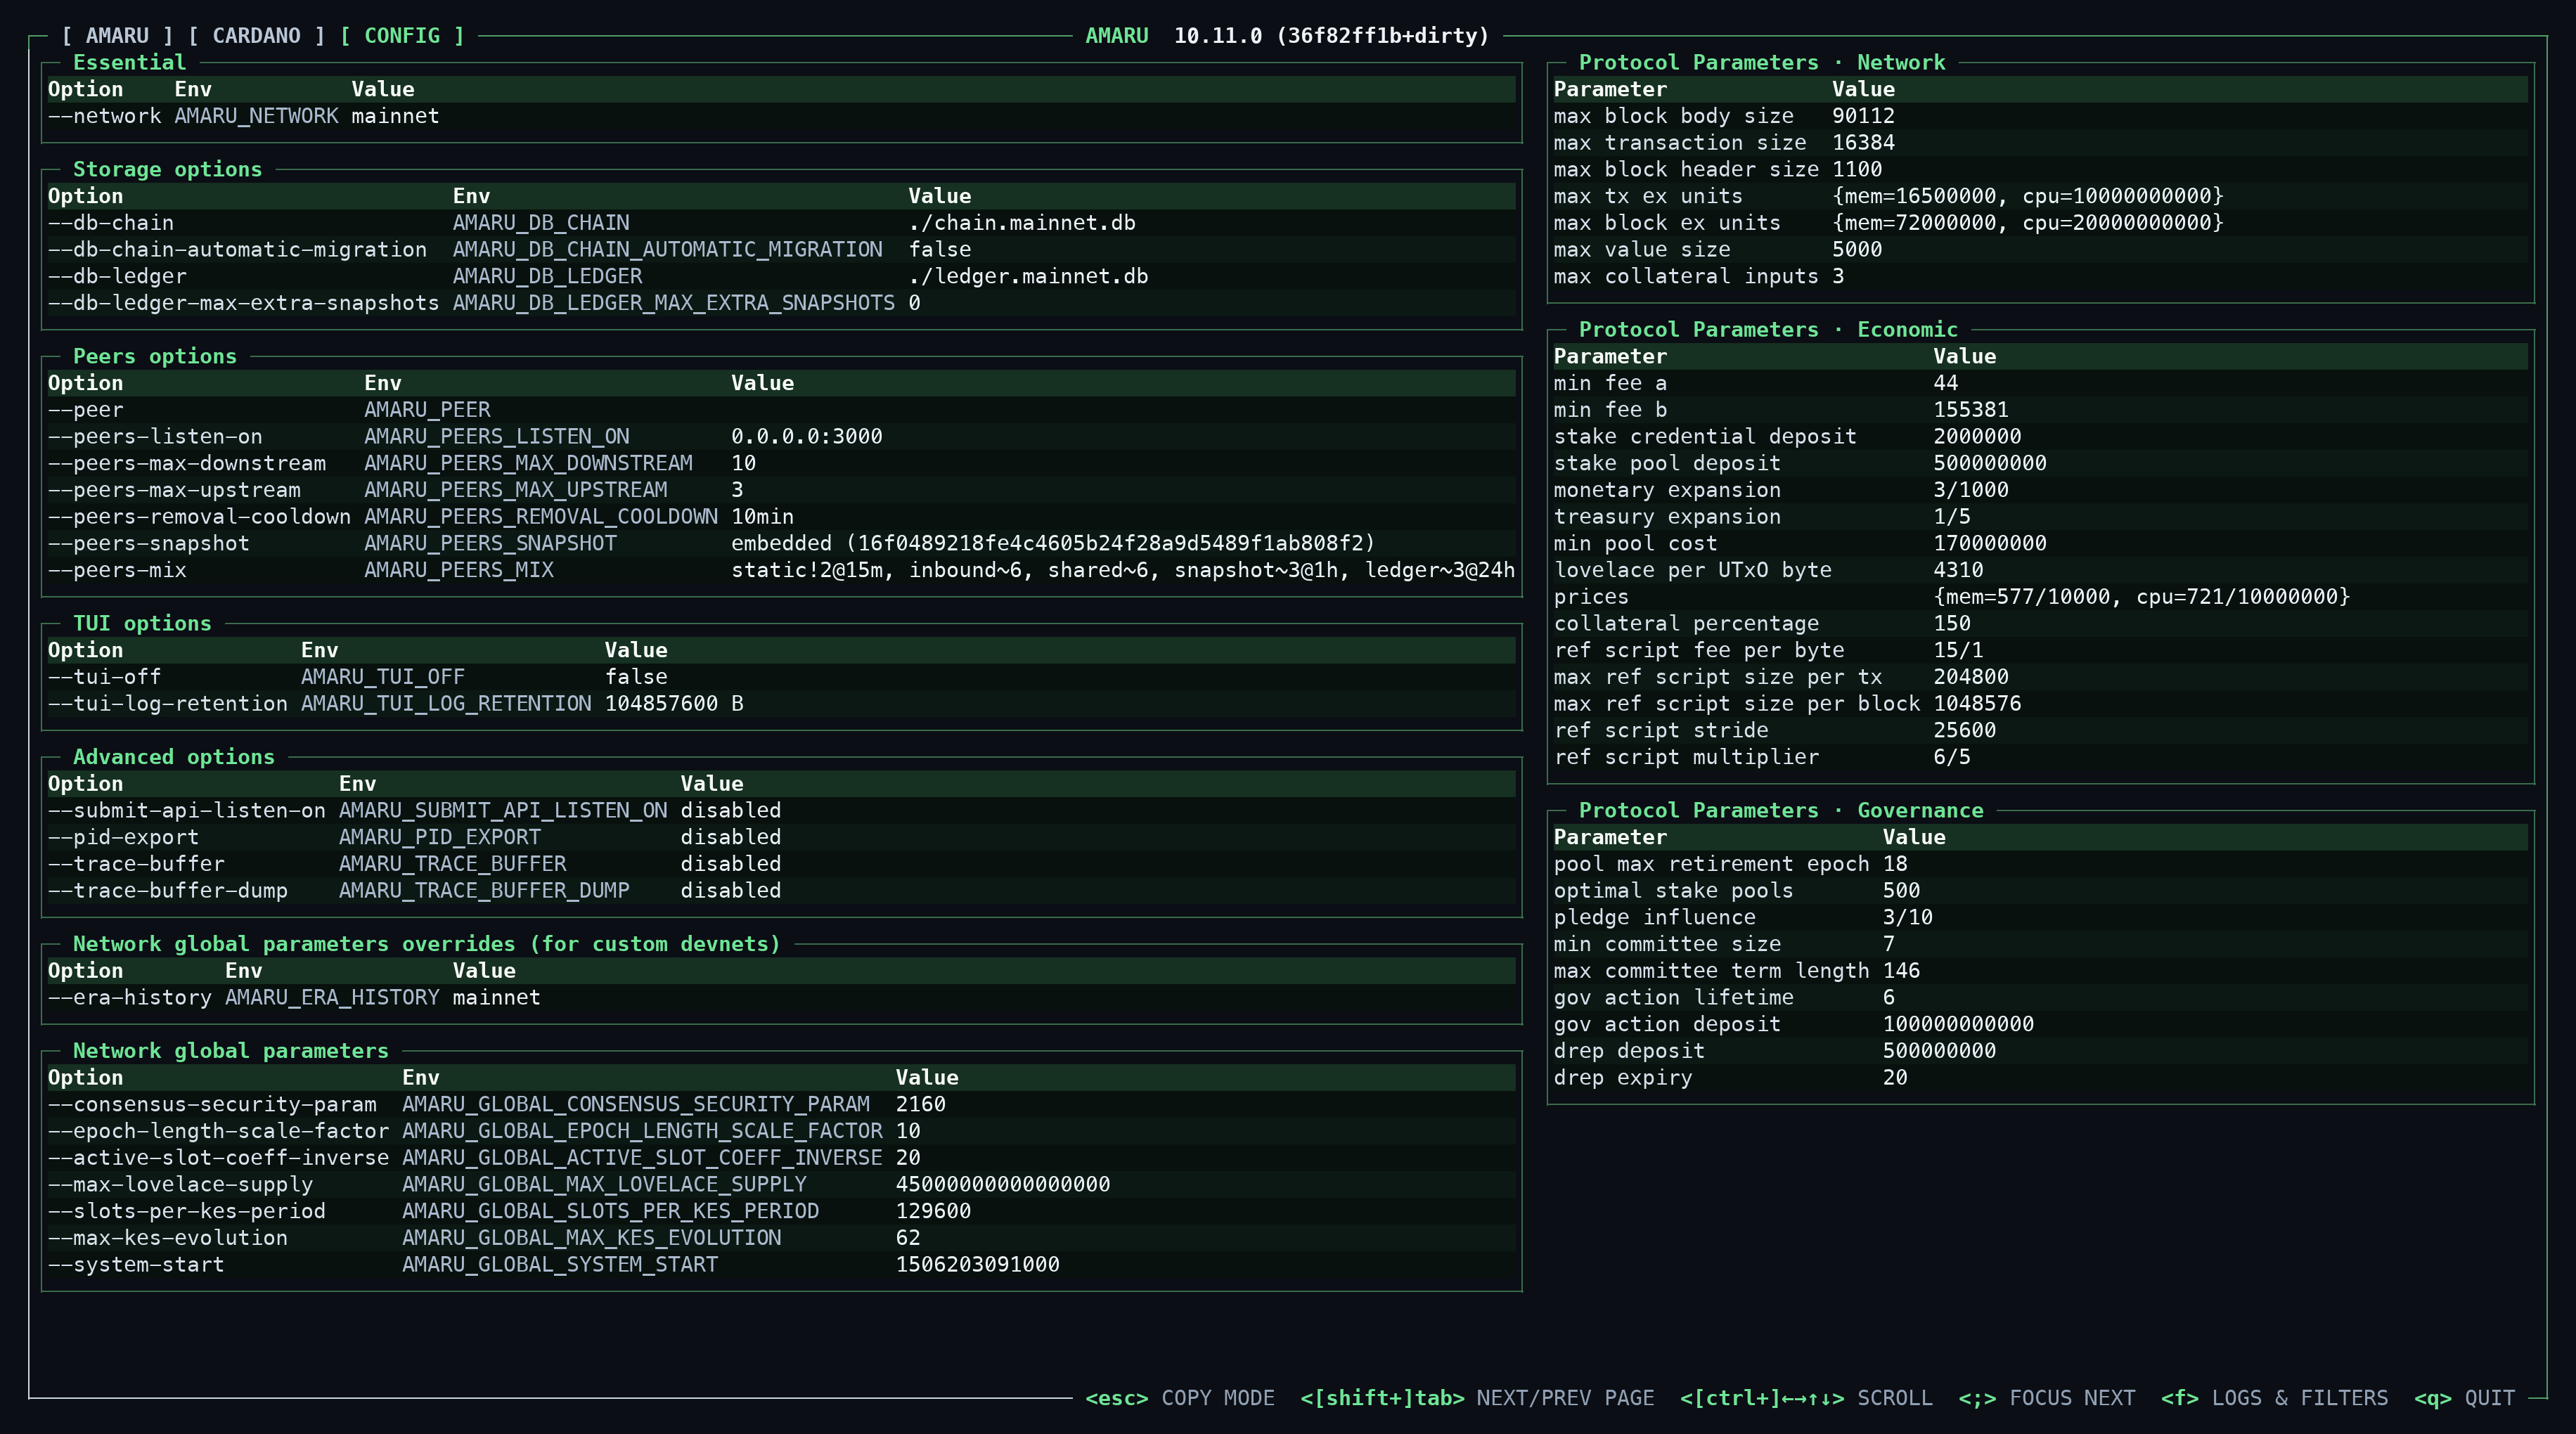The width and height of the screenshot is (2576, 1434).
Task: Click the consensus security param value 2160
Action: coord(921,1104)
